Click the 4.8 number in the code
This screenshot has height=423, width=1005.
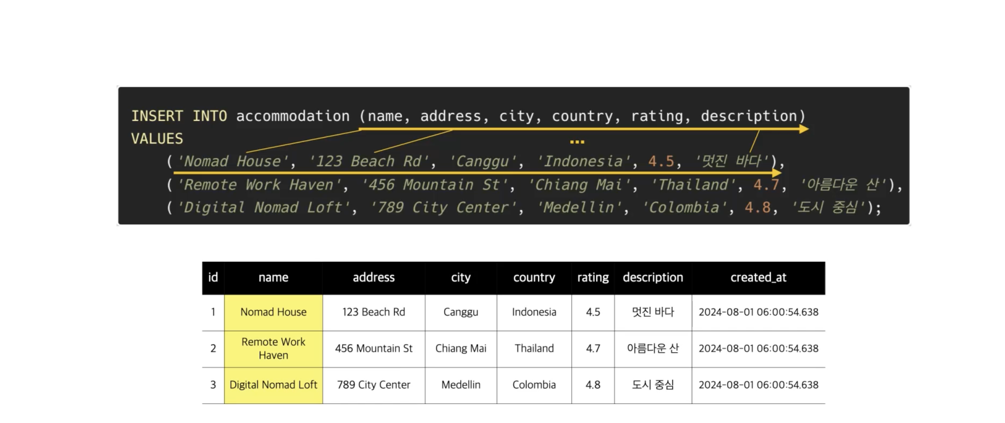point(758,208)
